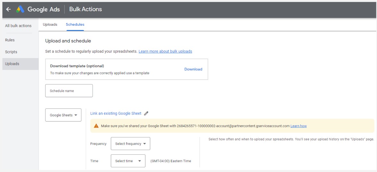The width and height of the screenshot is (377, 172).
Task: Focus the Schedule name input field
Action: click(69, 91)
